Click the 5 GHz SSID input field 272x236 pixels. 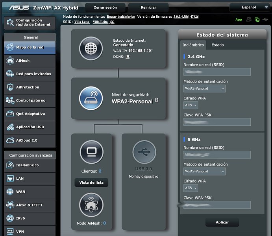pos(217,155)
